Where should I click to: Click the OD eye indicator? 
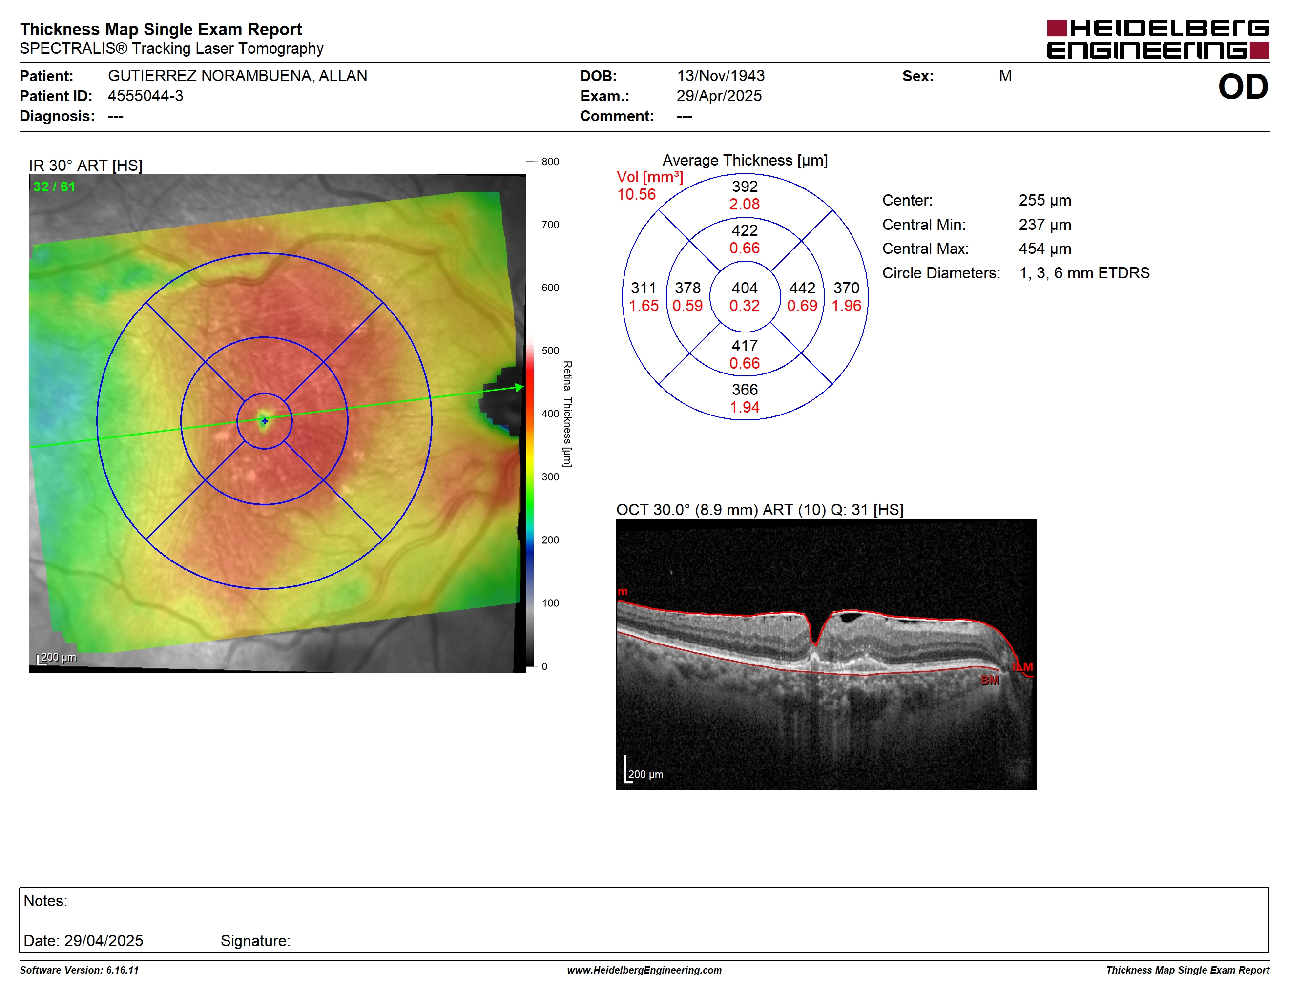click(1243, 87)
